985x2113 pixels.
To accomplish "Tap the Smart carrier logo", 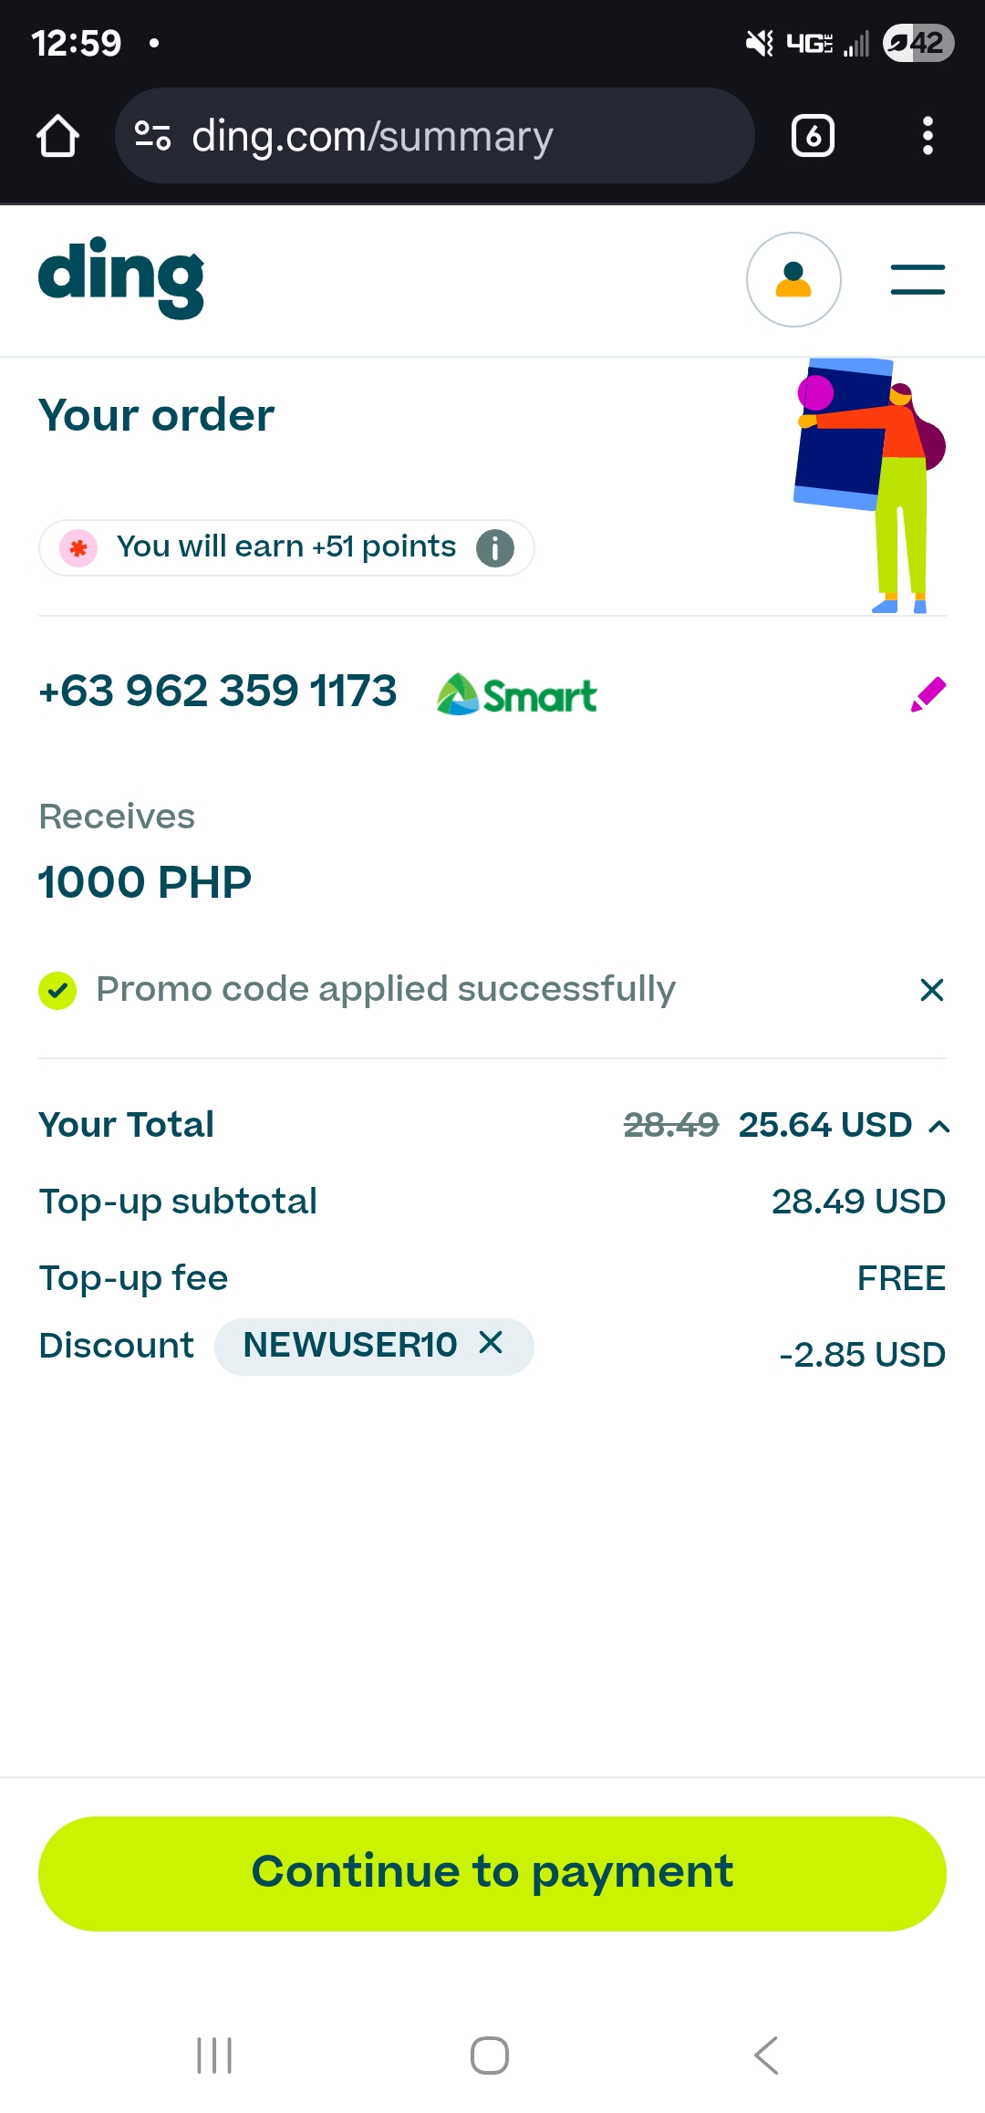I will coord(516,695).
